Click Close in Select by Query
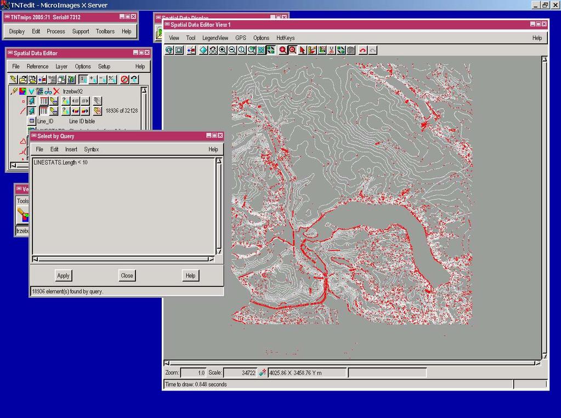 tap(127, 275)
